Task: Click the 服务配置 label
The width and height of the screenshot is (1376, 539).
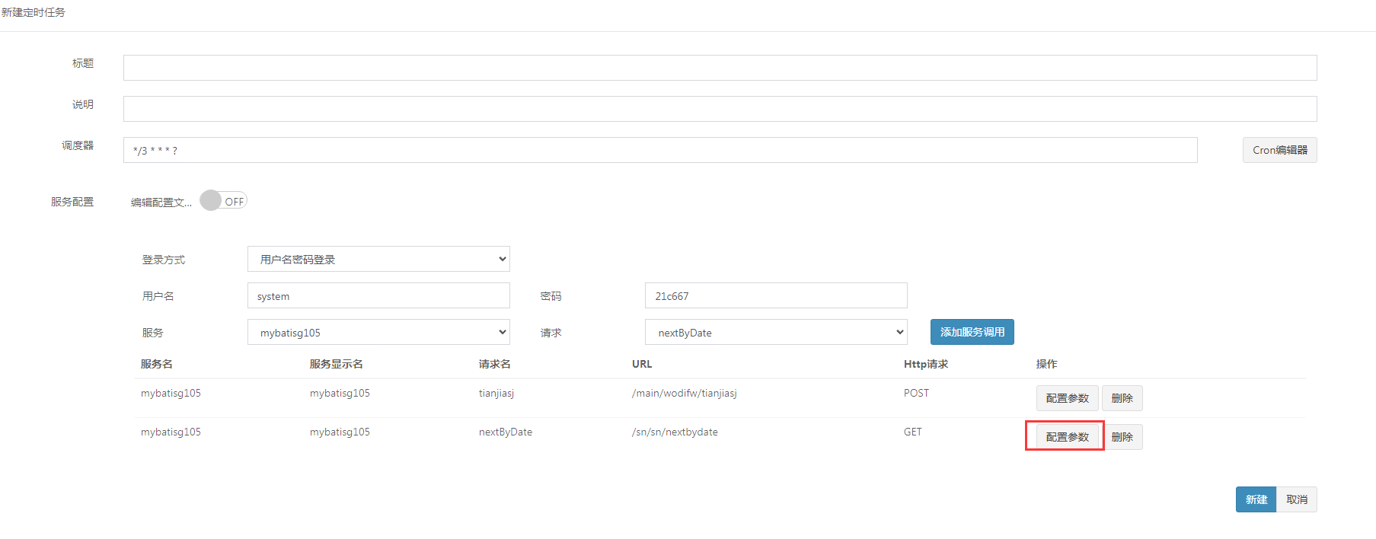Action: click(72, 202)
